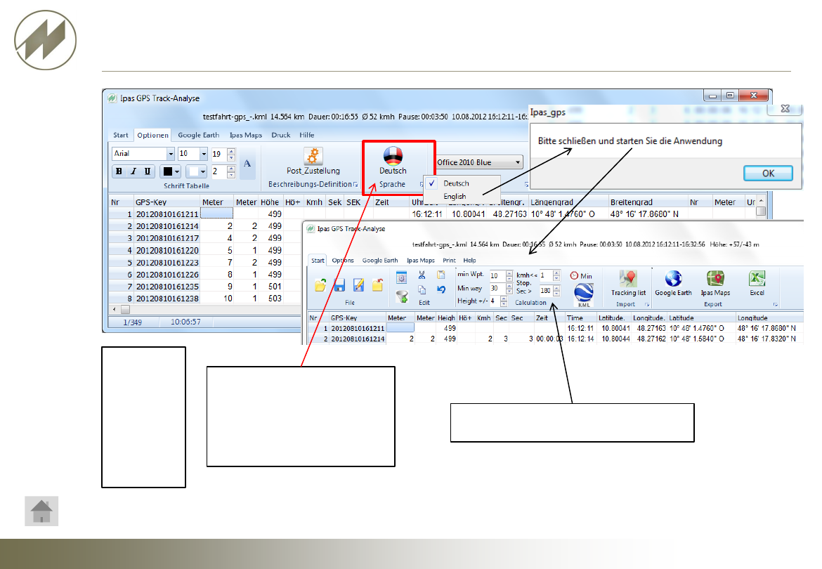Viewport: 822px width, 569px height.
Task: Export to Excel via Excel icon
Action: tap(757, 279)
